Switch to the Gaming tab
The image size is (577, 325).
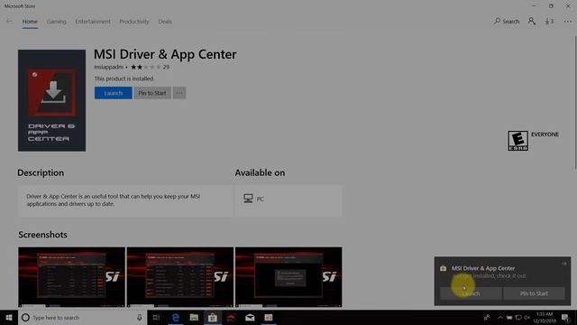coord(56,22)
